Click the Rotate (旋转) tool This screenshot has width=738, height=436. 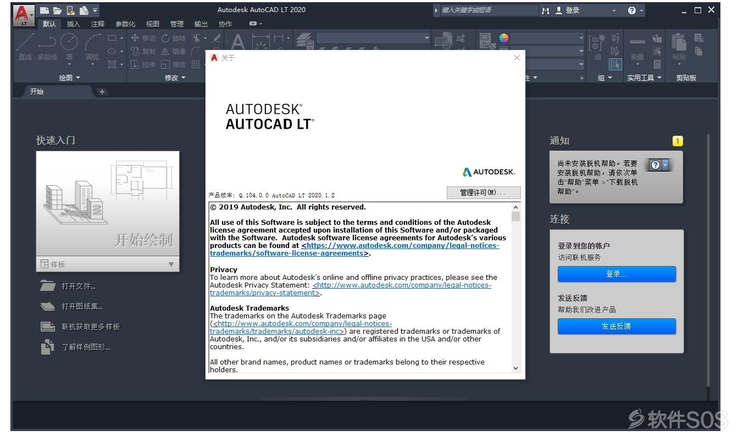174,38
